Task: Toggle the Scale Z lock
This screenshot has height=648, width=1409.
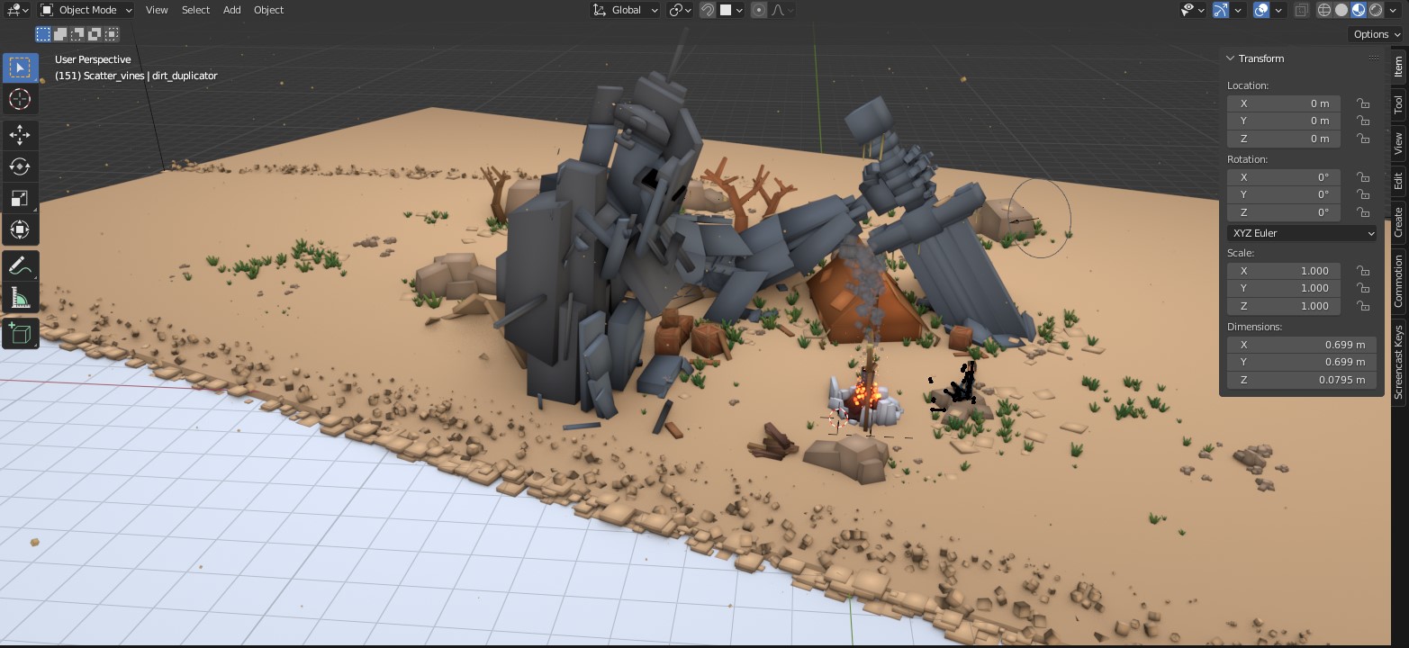Action: [x=1363, y=306]
